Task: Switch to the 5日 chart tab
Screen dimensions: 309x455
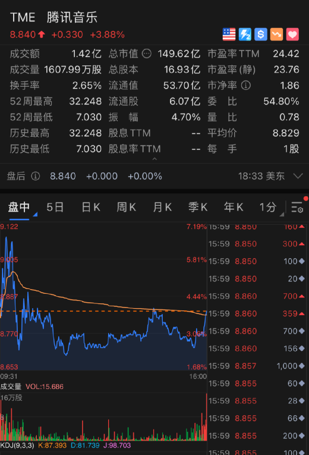Action: tap(55, 207)
